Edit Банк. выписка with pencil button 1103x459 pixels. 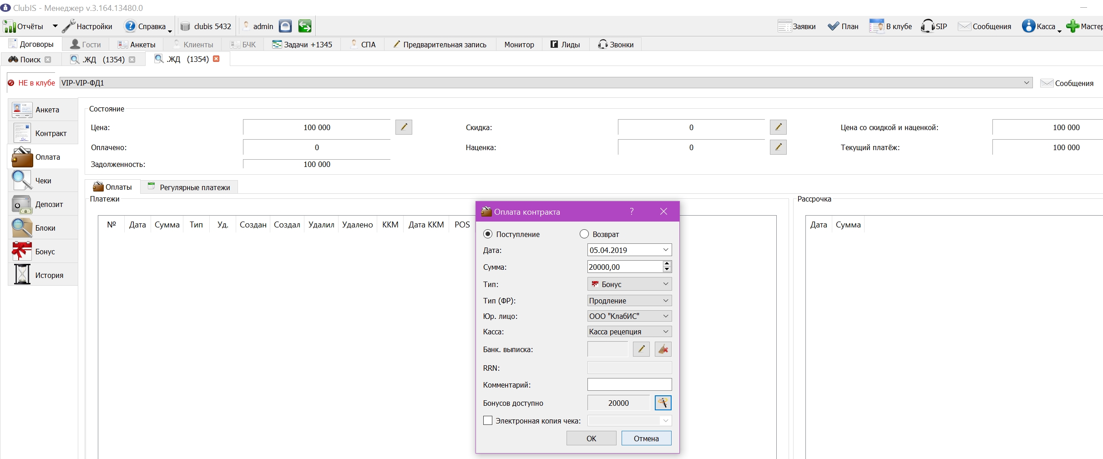[x=641, y=349]
